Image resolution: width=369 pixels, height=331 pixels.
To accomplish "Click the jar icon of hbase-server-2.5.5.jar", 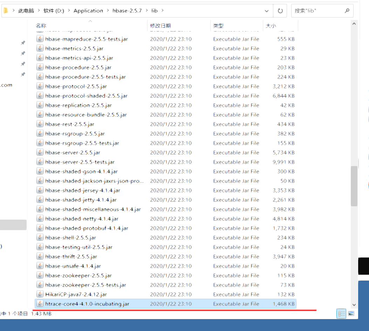I will coord(40,152).
